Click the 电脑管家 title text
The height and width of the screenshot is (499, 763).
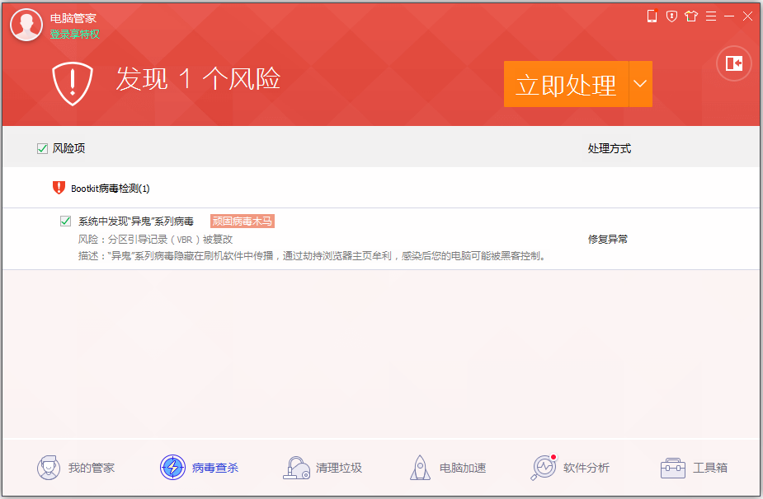point(73,18)
